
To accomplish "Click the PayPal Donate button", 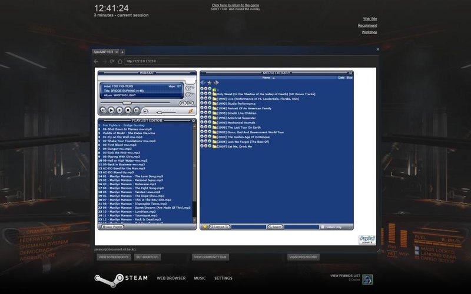I will point(367,240).
